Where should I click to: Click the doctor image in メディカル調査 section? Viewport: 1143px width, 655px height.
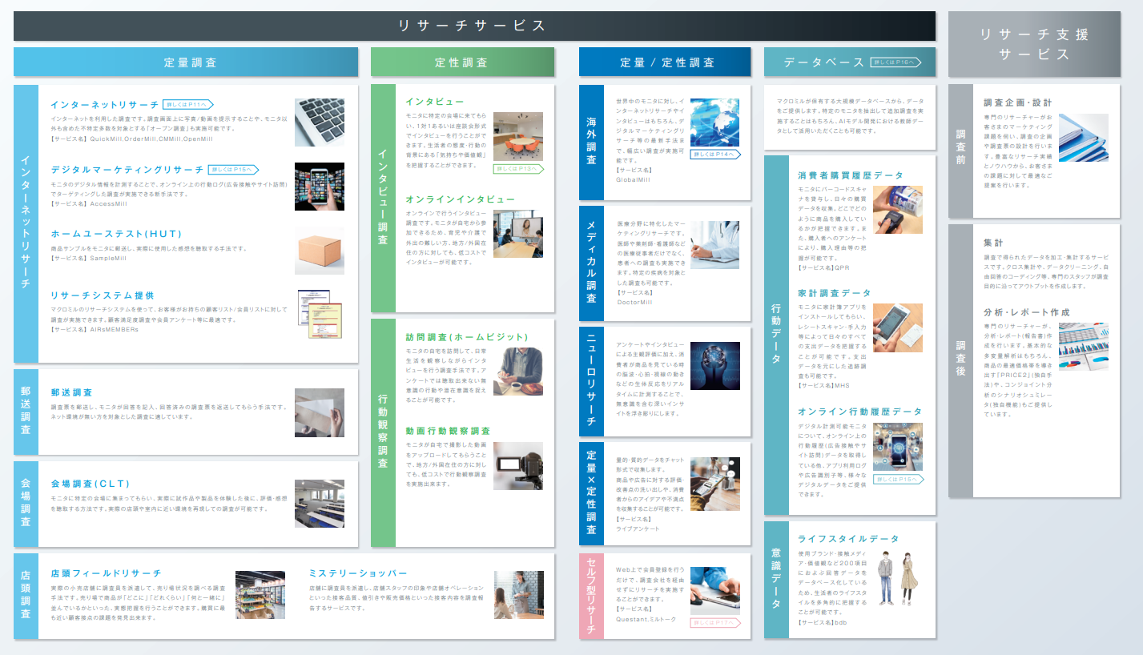(714, 245)
